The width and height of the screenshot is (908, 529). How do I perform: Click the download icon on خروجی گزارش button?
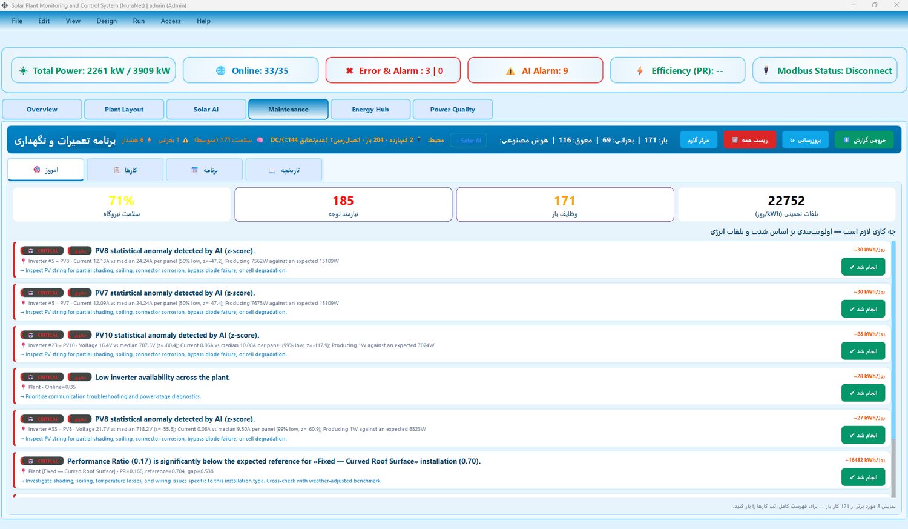(847, 140)
